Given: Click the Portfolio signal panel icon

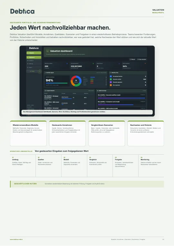Looking at the screenshot, I should point(45,73).
